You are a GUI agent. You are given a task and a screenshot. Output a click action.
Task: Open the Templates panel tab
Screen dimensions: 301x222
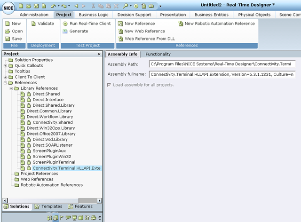pyautogui.click(x=48, y=206)
